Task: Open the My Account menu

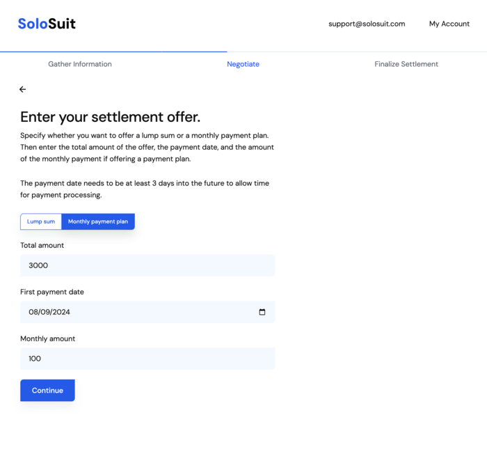Action: 449,24
